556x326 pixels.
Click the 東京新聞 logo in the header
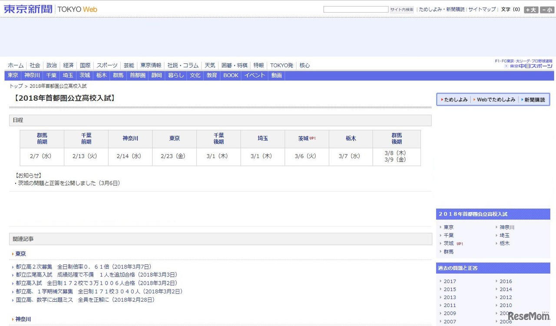(28, 9)
